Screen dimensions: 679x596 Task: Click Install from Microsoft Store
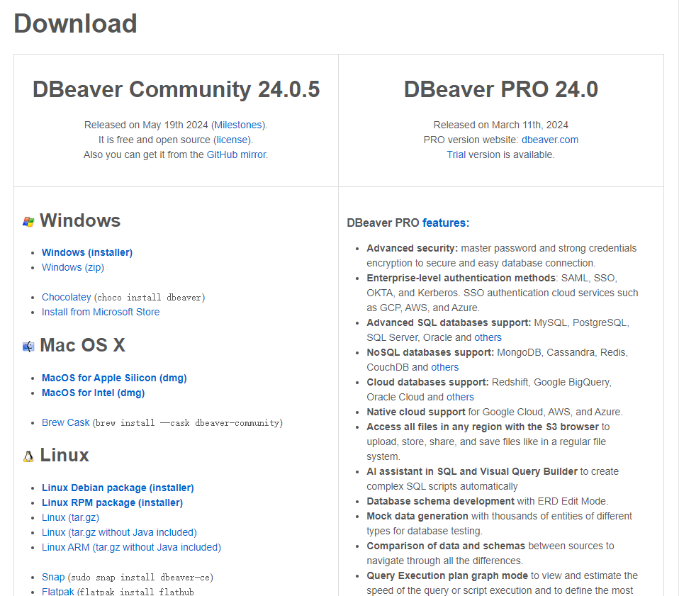[x=101, y=312]
